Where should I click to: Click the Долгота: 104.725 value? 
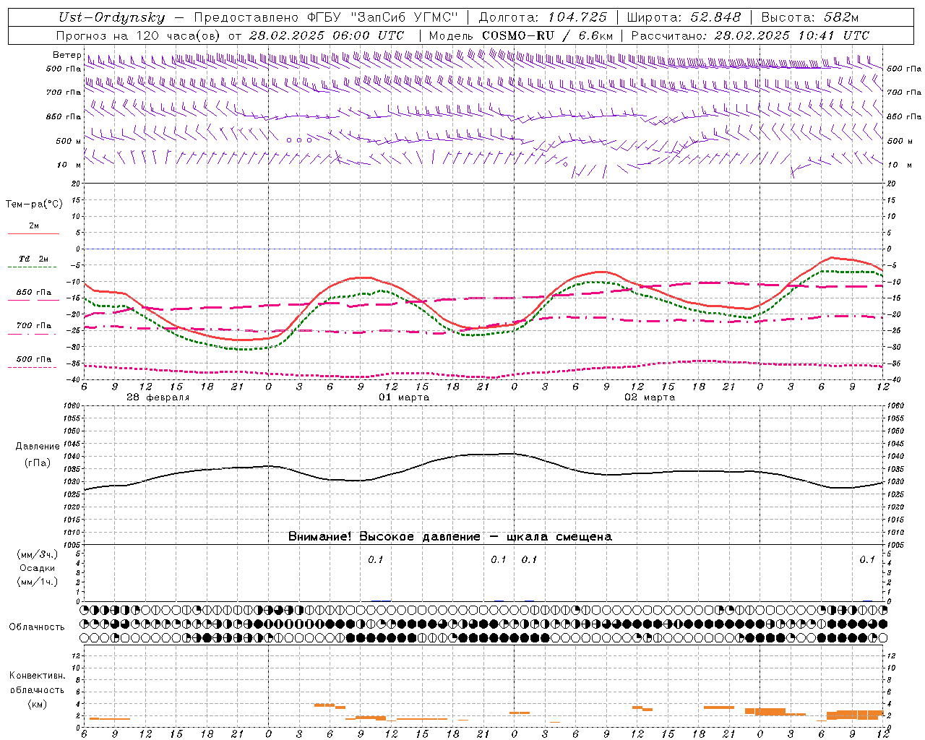click(x=543, y=17)
